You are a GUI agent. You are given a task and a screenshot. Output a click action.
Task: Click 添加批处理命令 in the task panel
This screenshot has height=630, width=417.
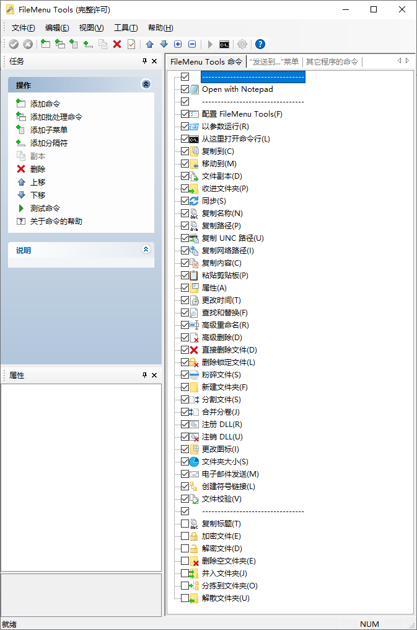pos(56,117)
